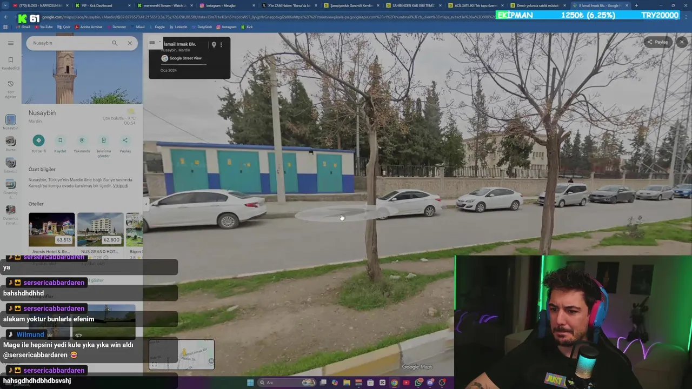The image size is (692, 389).
Task: Open WhatsApp from the taskbar
Action: (418, 383)
